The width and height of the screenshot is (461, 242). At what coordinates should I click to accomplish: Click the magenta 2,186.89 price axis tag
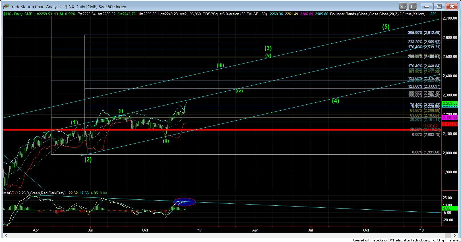[x=449, y=117]
